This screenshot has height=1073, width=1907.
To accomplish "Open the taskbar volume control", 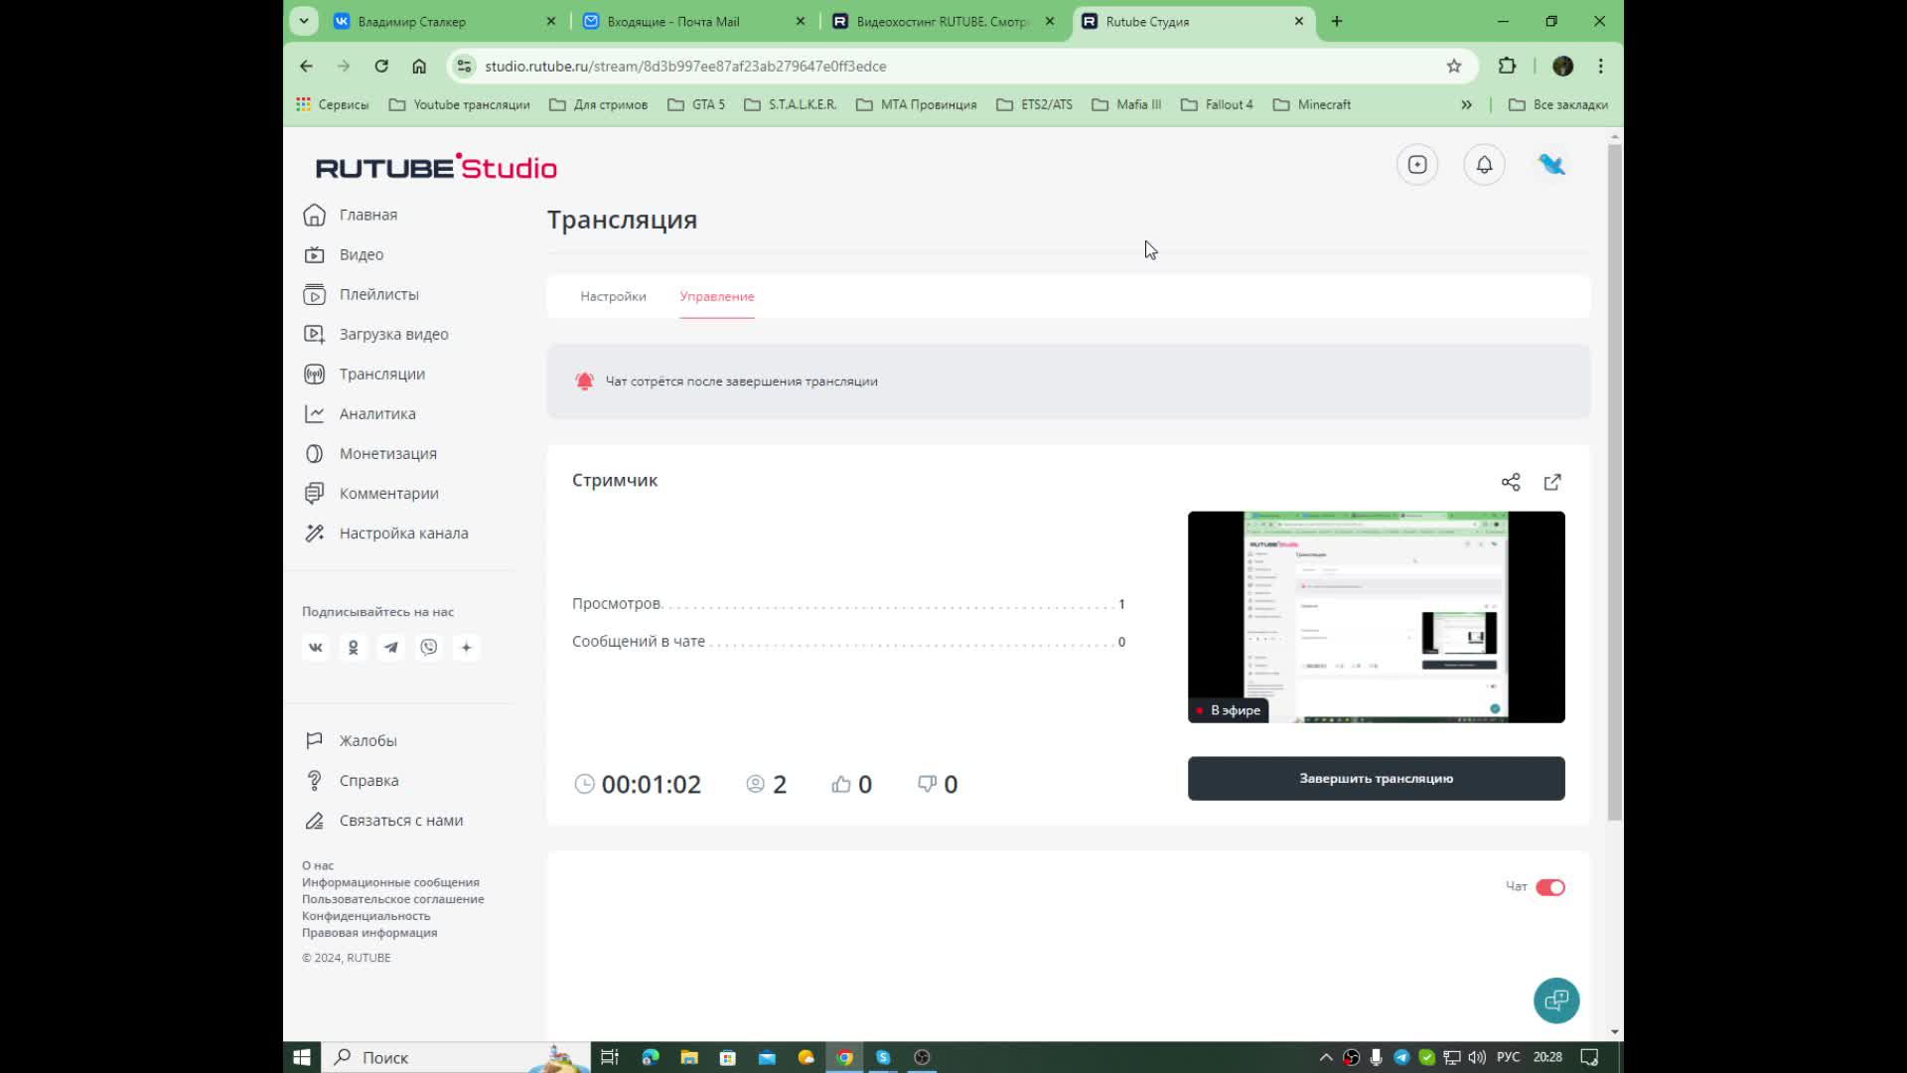I will 1477,1057.
